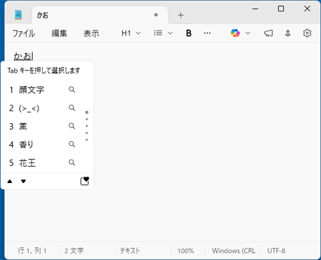Search the web for candidate 顔文字
The image size is (321, 260).
pos(72,90)
